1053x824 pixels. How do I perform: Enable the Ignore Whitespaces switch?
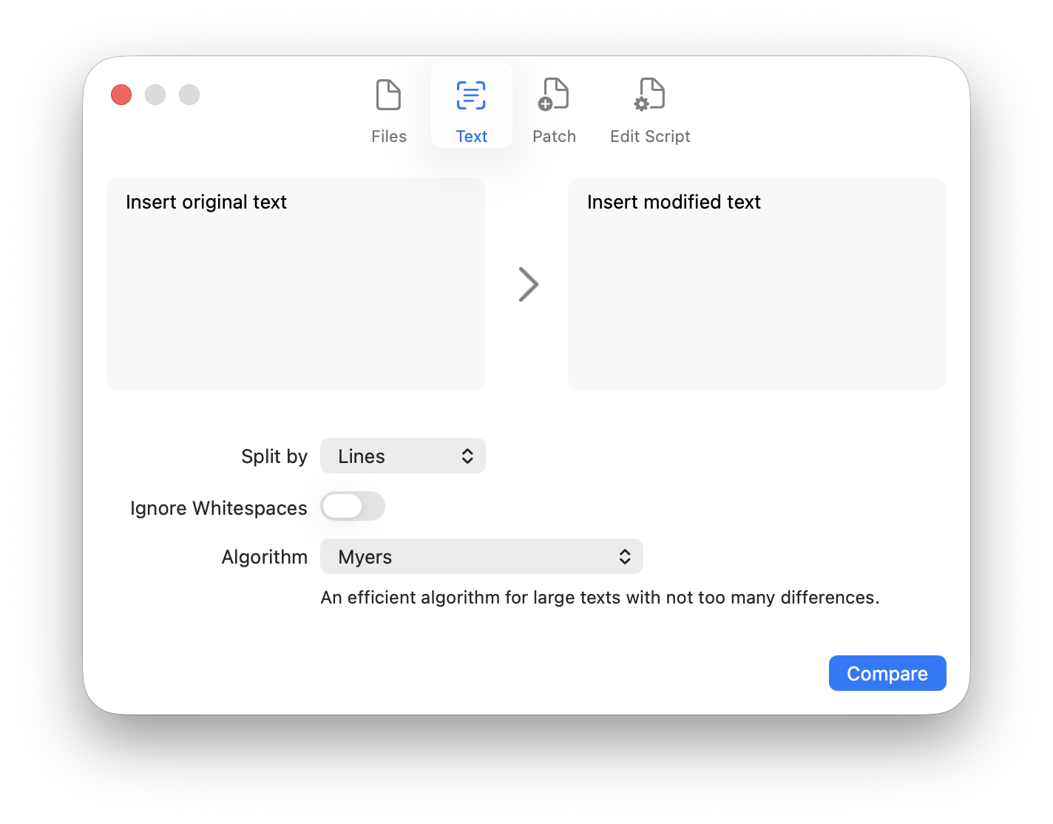(x=353, y=507)
